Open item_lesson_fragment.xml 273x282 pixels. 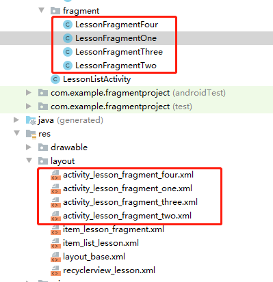point(114,229)
